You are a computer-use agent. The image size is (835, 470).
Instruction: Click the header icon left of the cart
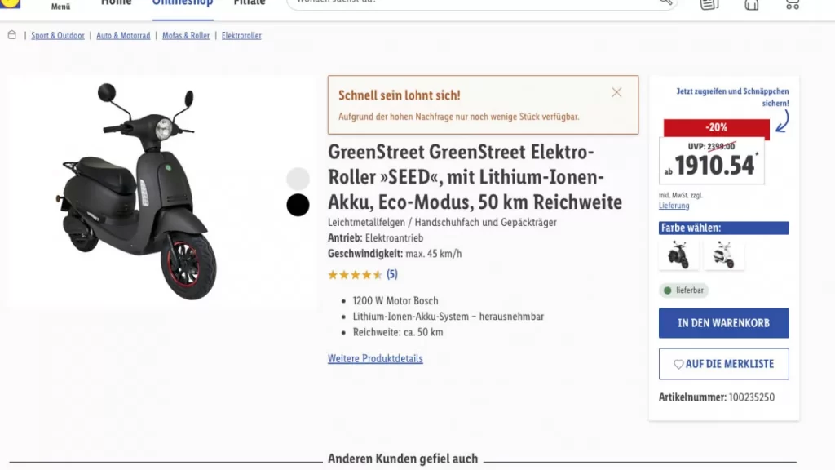pyautogui.click(x=751, y=4)
